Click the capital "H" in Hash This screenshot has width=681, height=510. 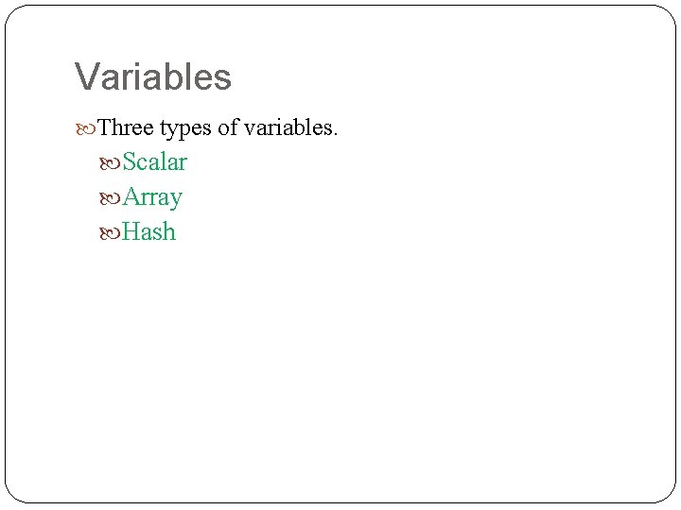pyautogui.click(x=130, y=231)
